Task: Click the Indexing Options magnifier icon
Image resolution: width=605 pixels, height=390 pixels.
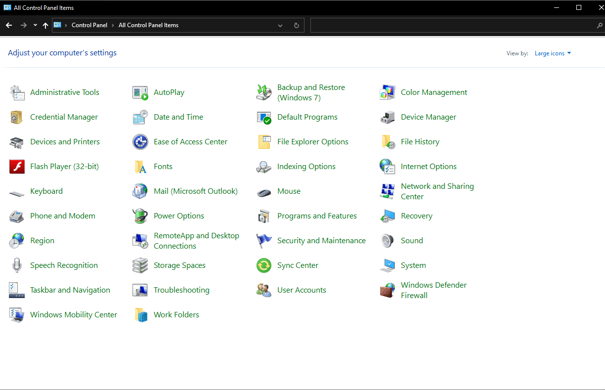Action: tap(264, 167)
